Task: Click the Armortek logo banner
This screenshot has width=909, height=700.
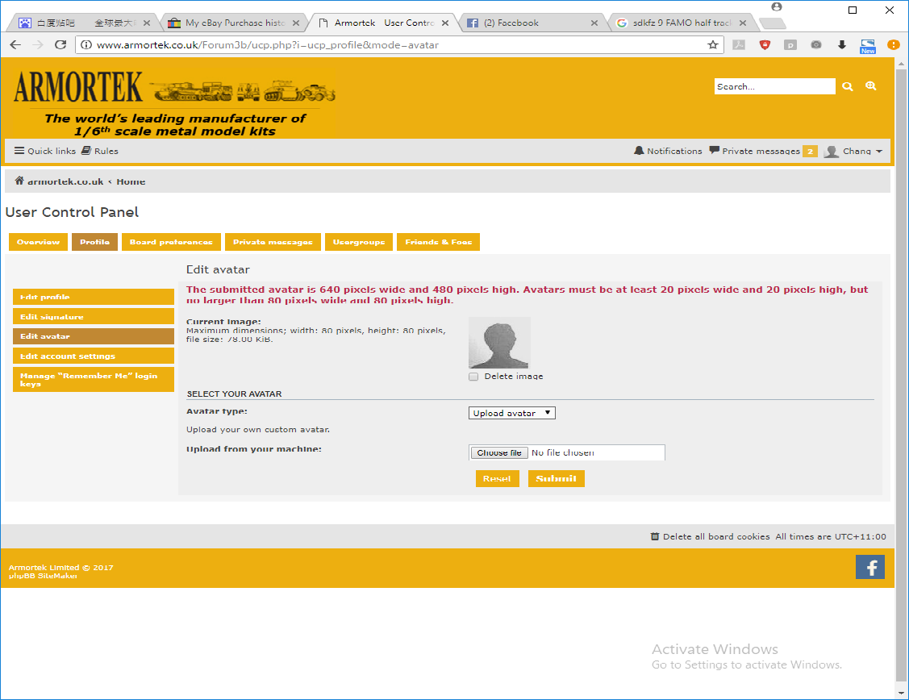Action: point(173,103)
